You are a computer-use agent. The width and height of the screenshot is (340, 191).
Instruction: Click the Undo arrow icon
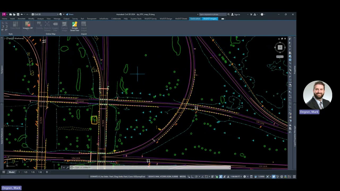[22, 14]
